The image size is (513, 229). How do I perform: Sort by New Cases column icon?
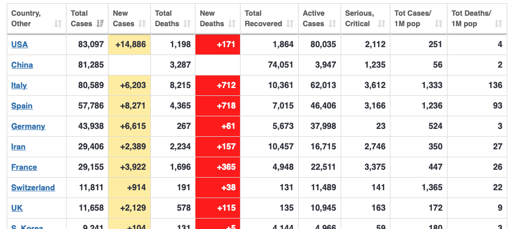point(143,24)
